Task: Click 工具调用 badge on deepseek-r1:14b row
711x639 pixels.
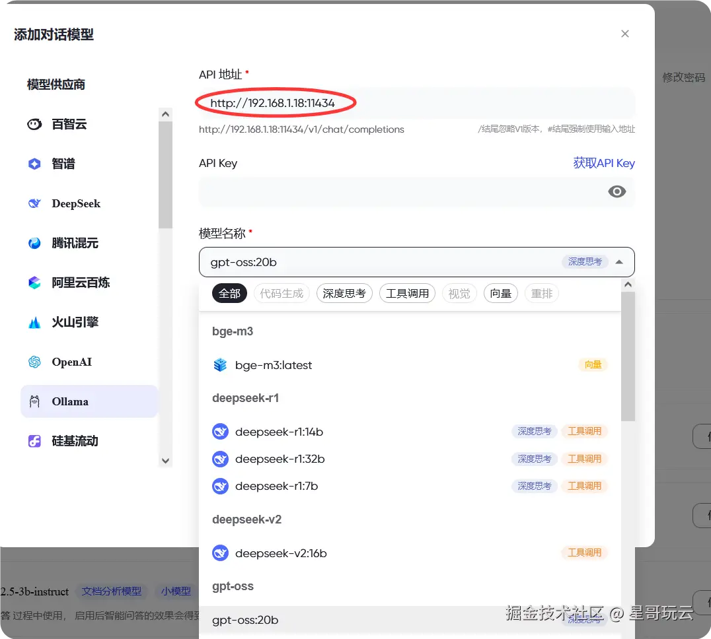Action: [585, 431]
